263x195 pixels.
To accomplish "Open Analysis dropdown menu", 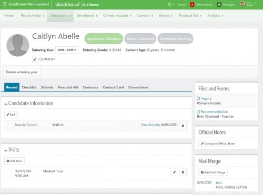I will 215,16.
